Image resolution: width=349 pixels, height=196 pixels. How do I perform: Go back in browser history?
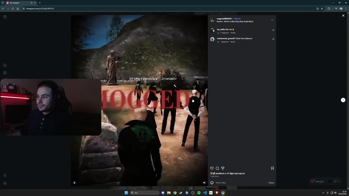(x=3, y=8)
